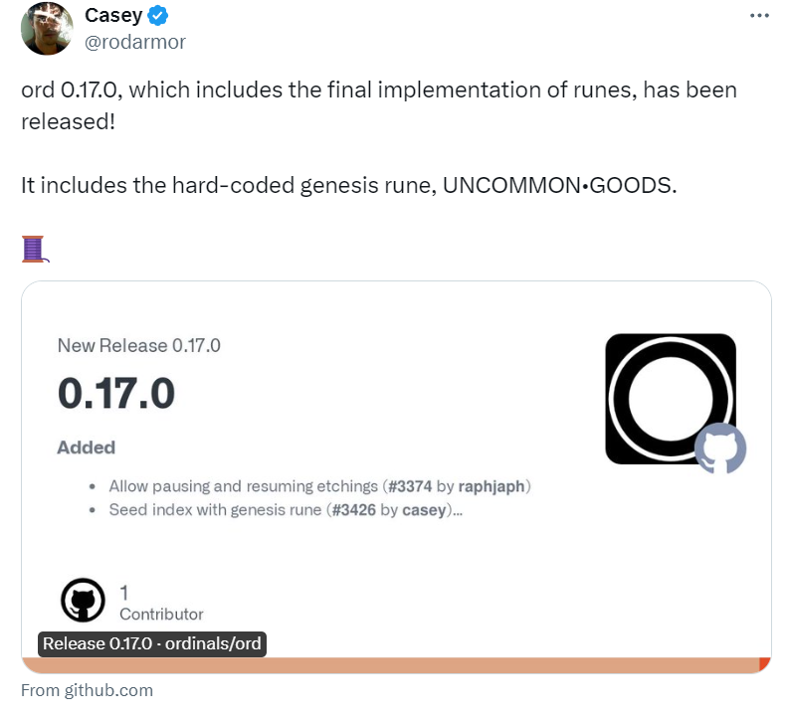Click the large 0.17.0 version heading
789x719 pixels.
pos(115,394)
